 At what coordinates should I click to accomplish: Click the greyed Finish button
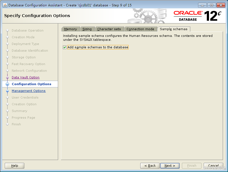[192, 166]
